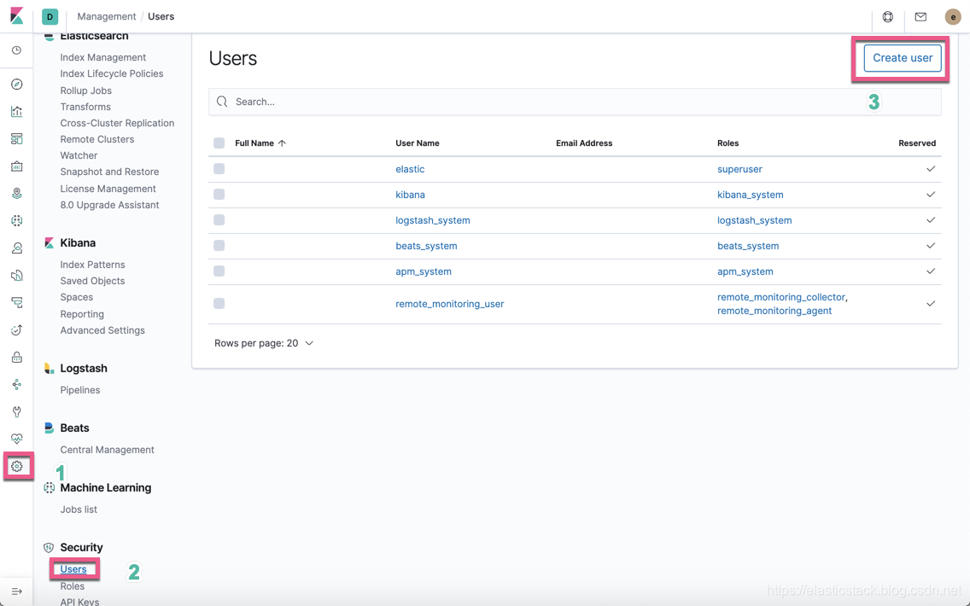The height and width of the screenshot is (606, 970).
Task: Open remote_monitoring_user link
Action: tap(450, 304)
